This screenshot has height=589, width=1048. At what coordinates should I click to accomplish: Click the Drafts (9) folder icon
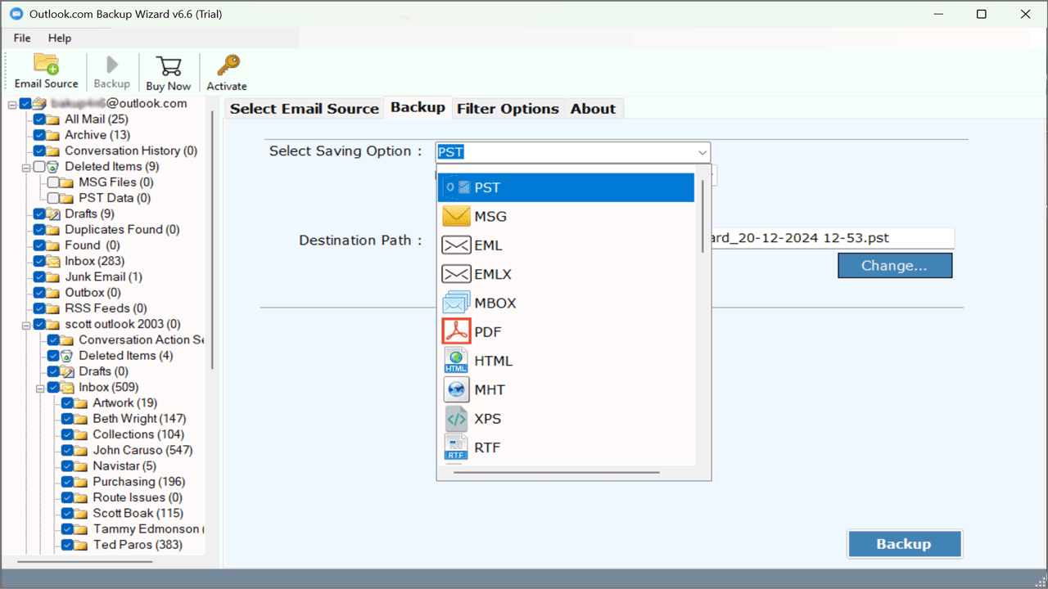[54, 214]
